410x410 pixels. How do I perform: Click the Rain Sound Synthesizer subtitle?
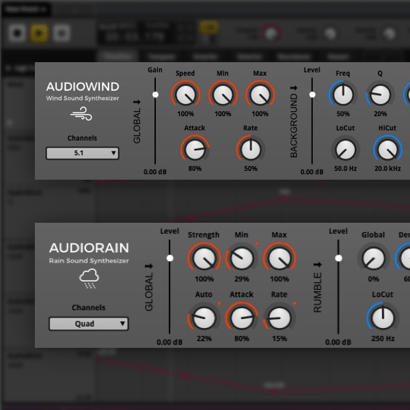tap(89, 261)
